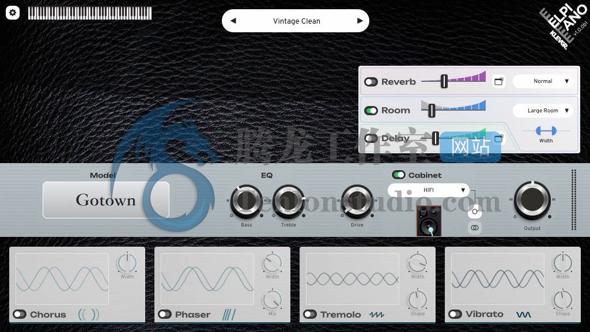Click the Reverb pop-out window icon

[498, 81]
